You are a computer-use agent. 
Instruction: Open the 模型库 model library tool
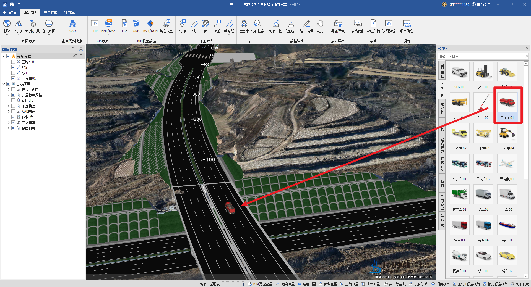coord(244,26)
